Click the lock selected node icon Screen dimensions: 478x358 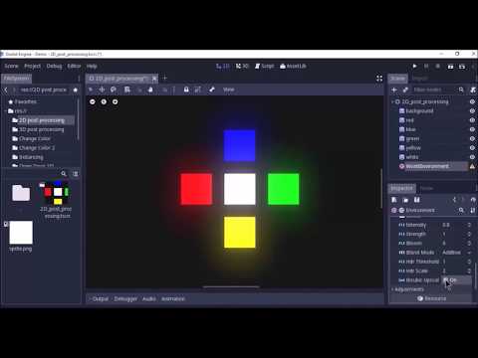[186, 89]
